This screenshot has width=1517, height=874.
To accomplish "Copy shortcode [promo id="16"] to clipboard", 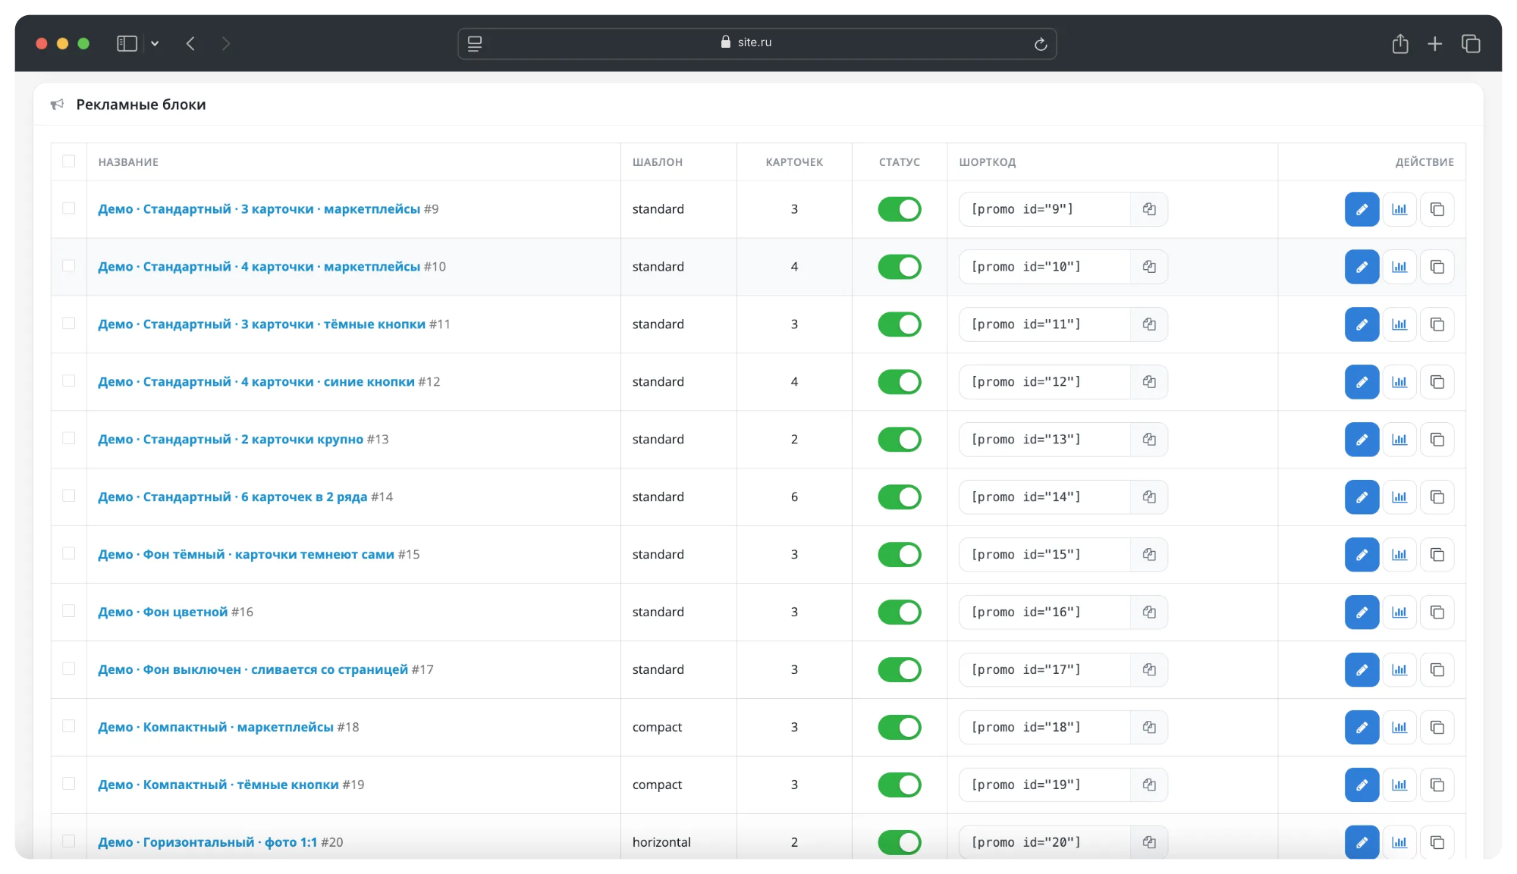I will pos(1149,612).
